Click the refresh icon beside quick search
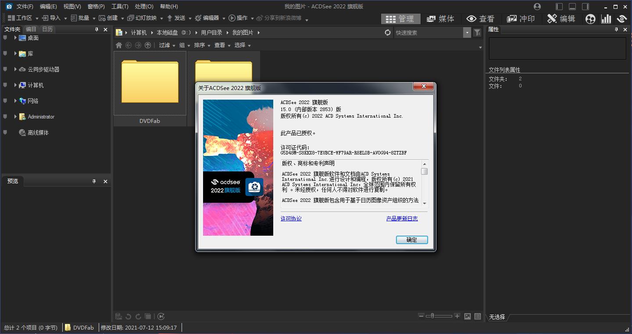The image size is (632, 334). click(388, 32)
